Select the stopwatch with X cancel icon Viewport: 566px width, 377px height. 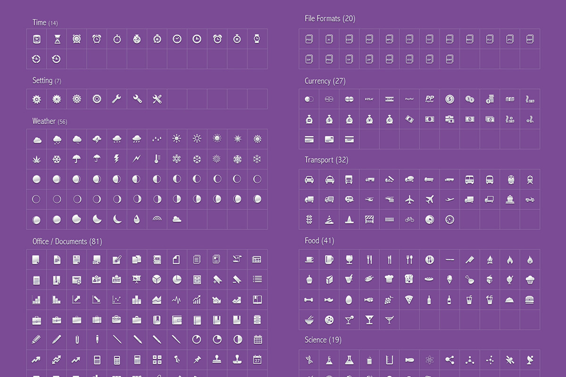point(237,39)
